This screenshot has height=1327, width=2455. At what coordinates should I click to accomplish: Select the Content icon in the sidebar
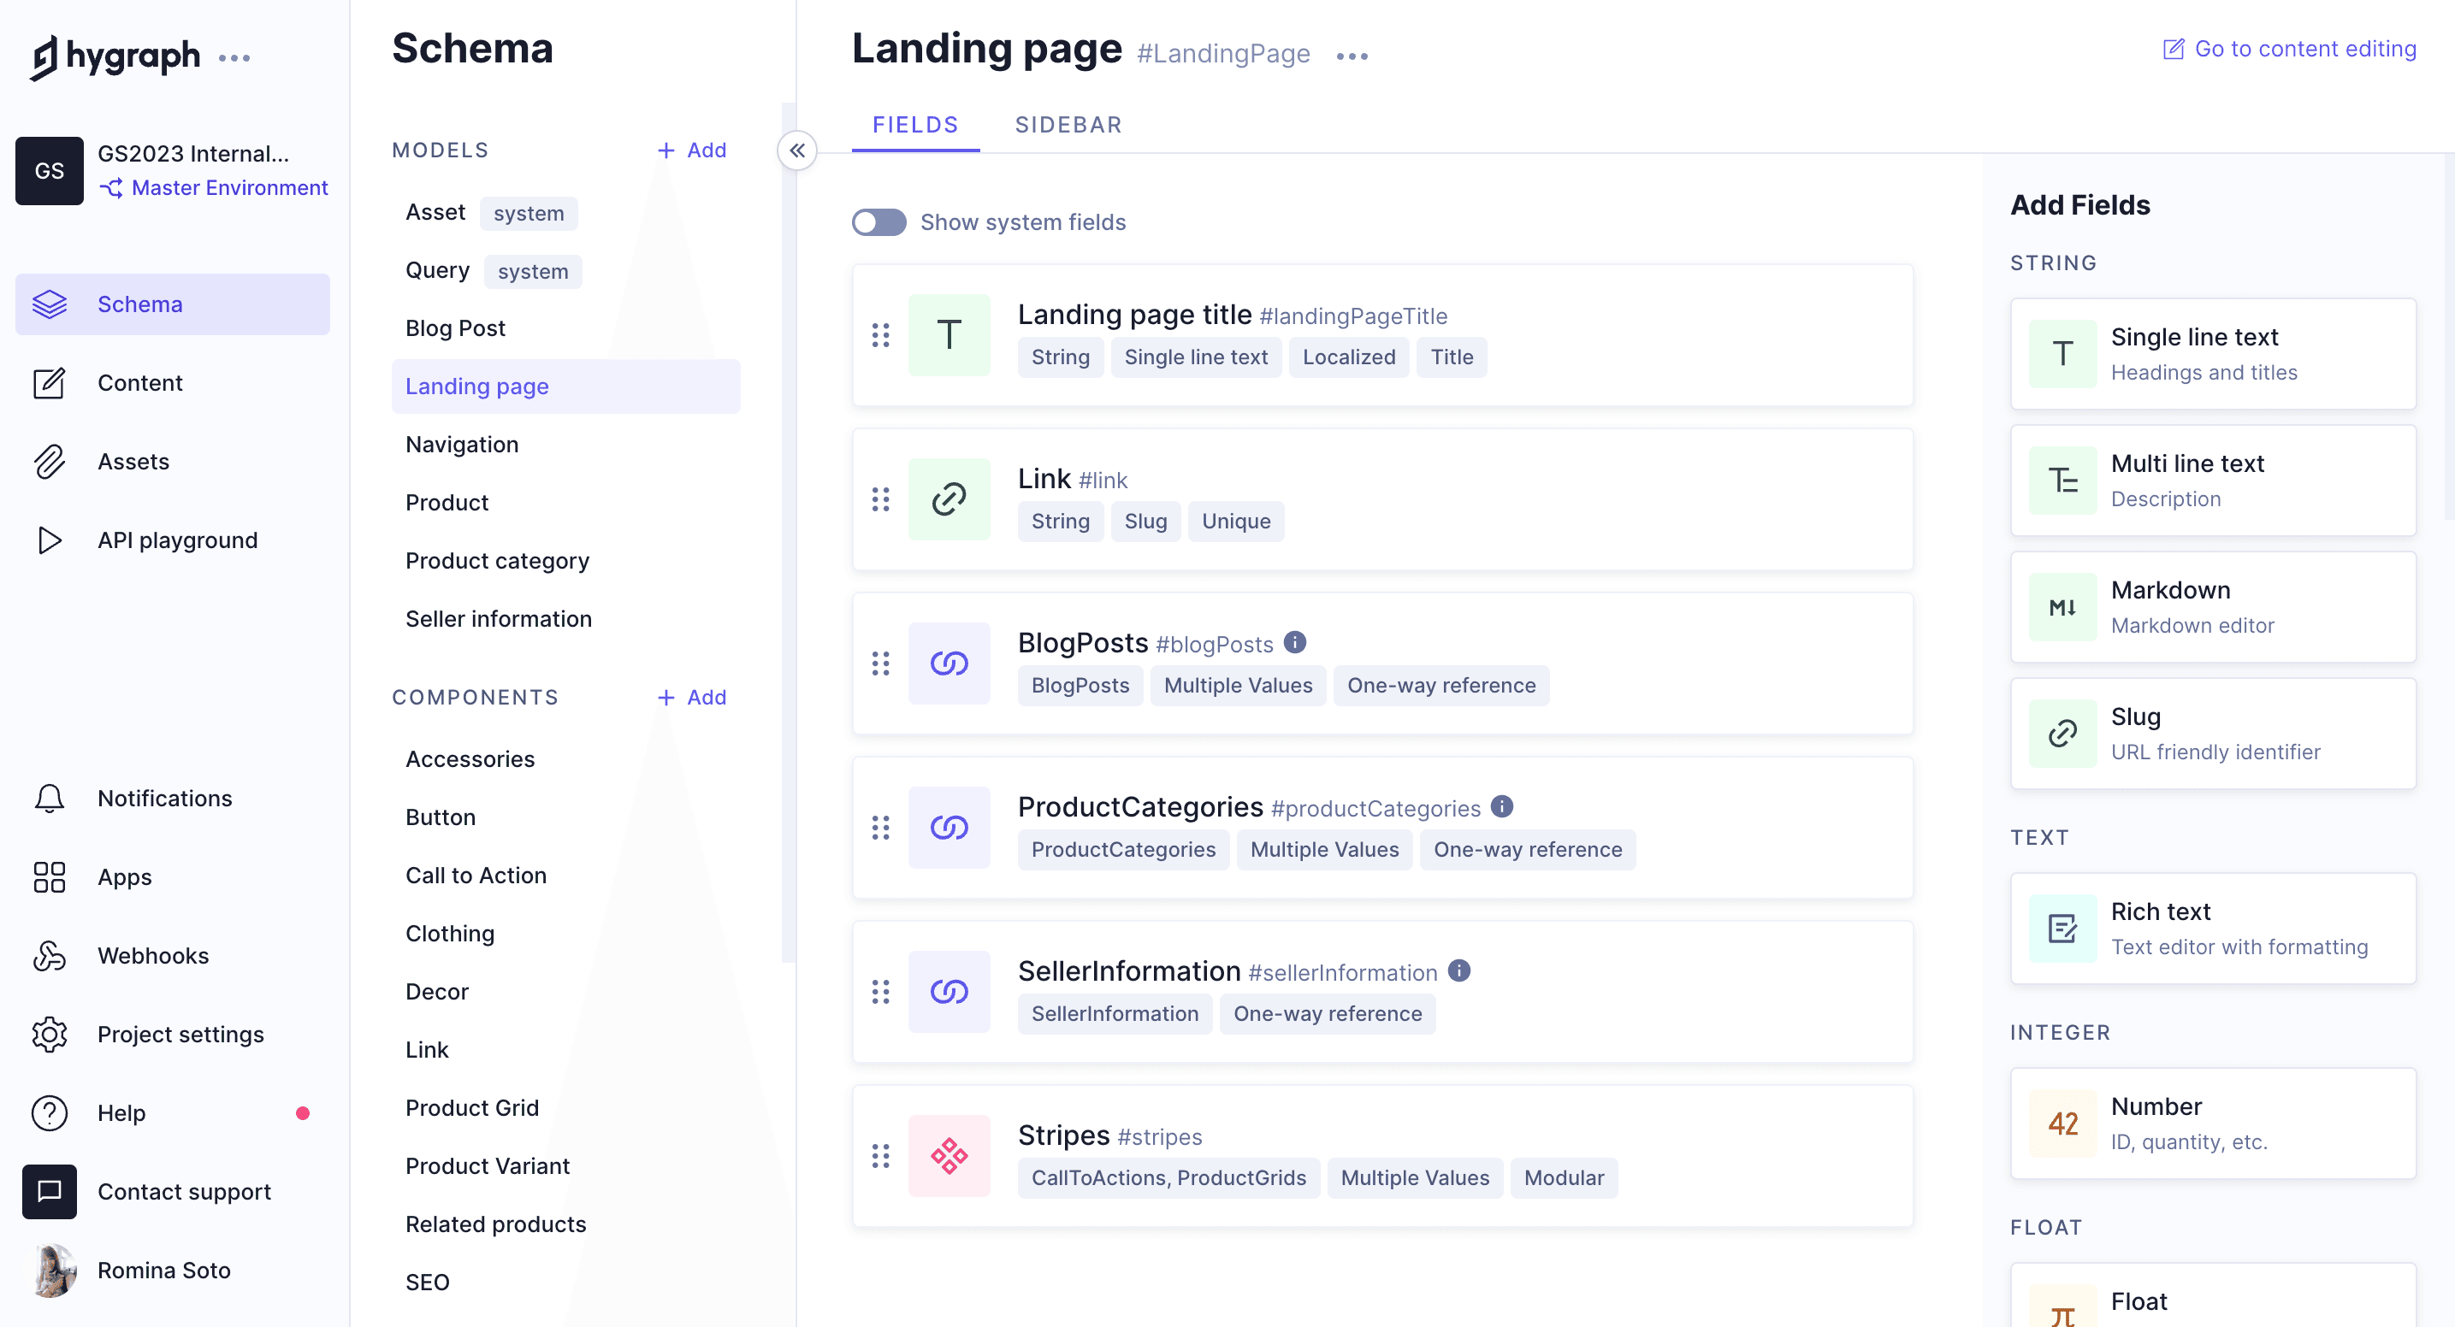49,383
